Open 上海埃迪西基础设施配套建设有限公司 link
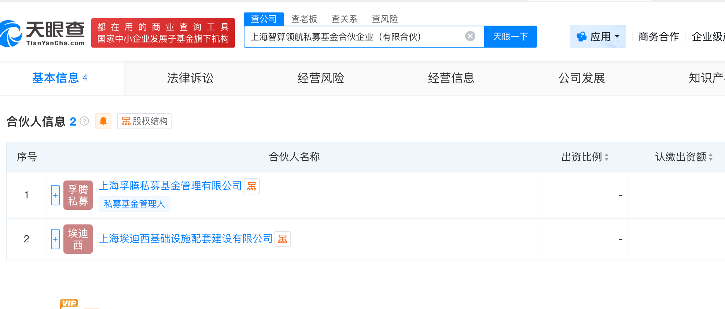Screen dimensions: 725x309 [186, 239]
